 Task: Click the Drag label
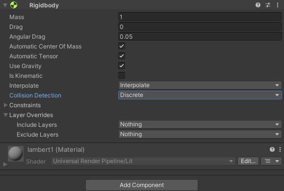(x=16, y=27)
